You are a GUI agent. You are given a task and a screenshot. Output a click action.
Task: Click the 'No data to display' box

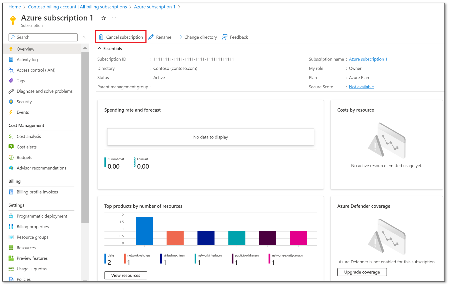pyautogui.click(x=211, y=137)
